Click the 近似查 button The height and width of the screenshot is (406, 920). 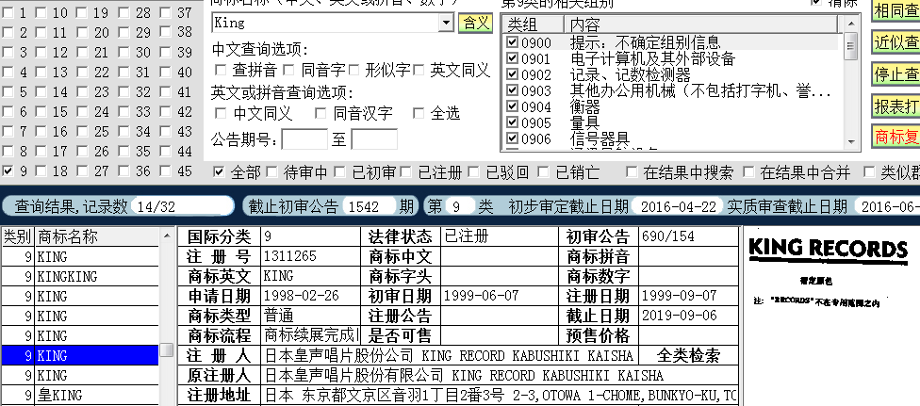pyautogui.click(x=895, y=42)
